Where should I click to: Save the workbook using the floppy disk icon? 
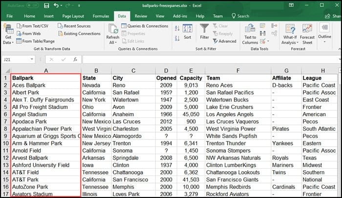46,5
